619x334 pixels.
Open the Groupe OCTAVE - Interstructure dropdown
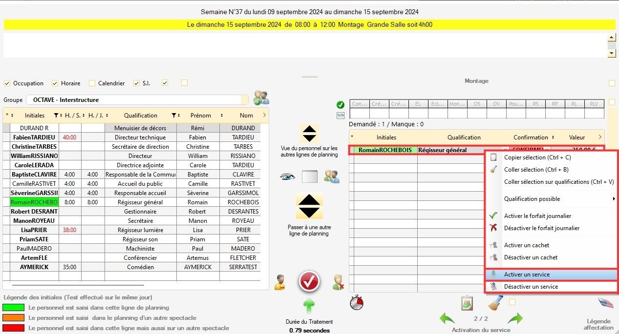137,100
